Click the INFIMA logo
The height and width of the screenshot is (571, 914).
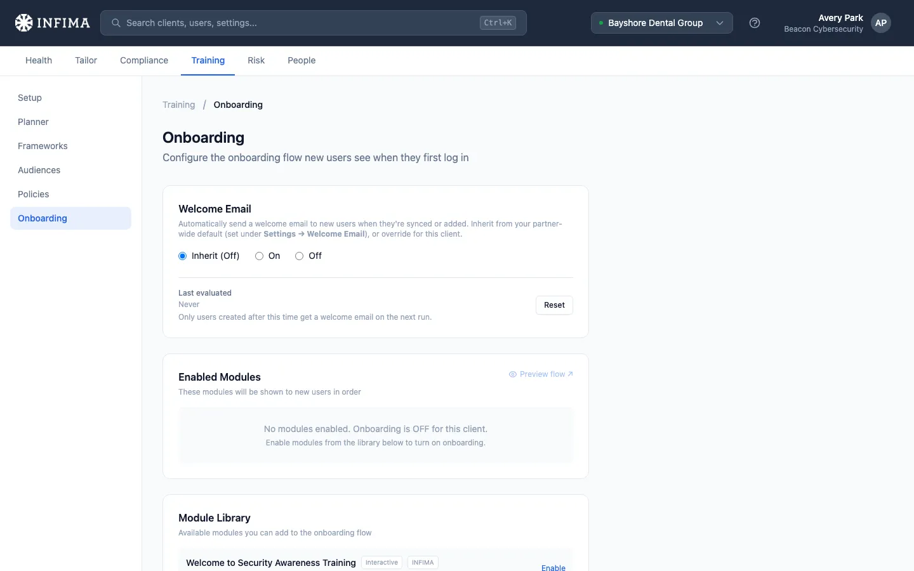pos(52,23)
